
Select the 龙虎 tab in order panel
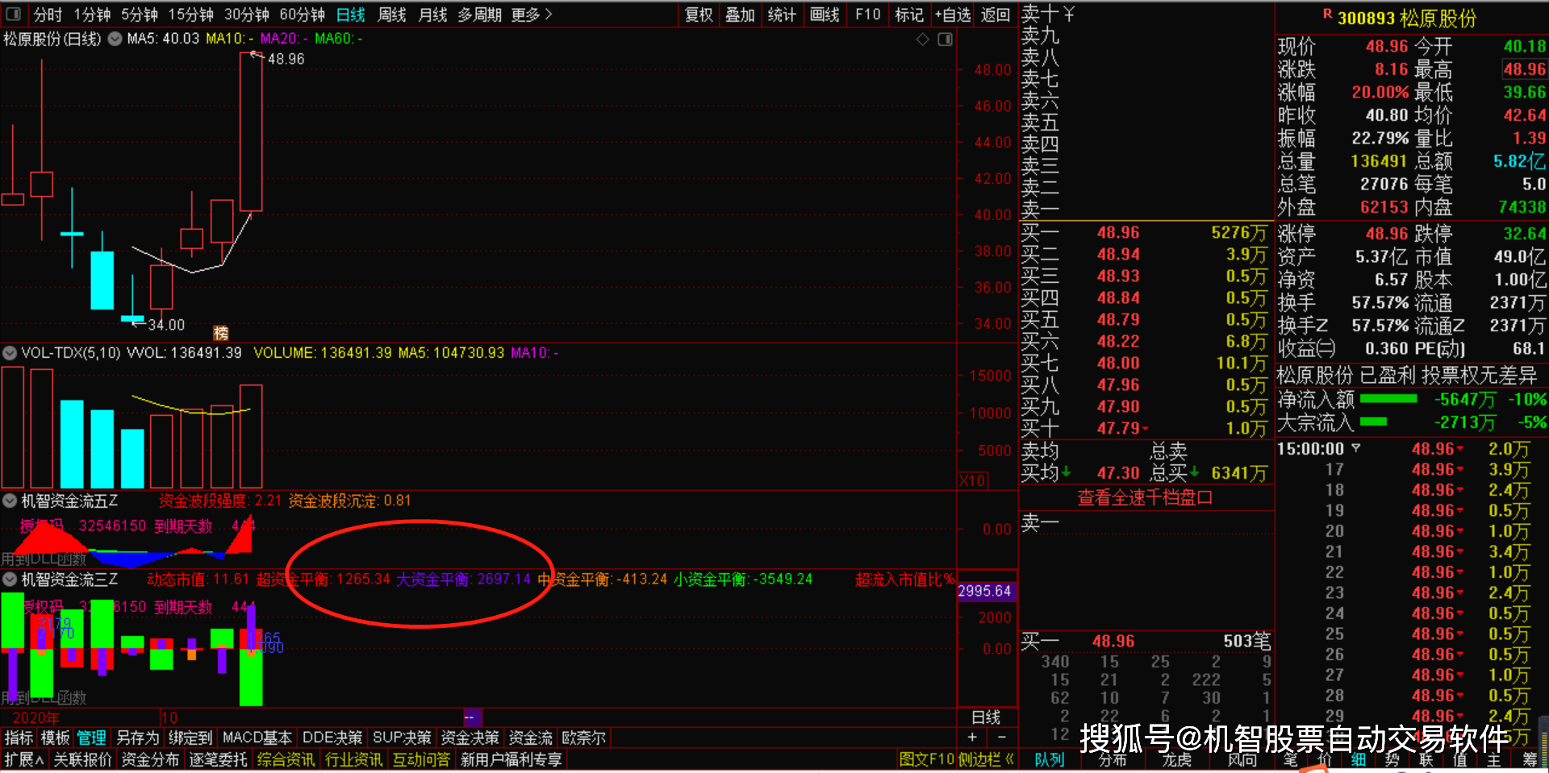click(1176, 759)
